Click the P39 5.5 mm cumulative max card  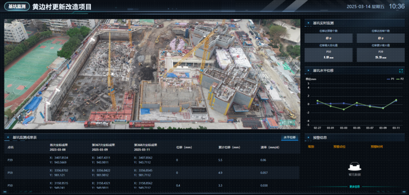tap(380, 55)
